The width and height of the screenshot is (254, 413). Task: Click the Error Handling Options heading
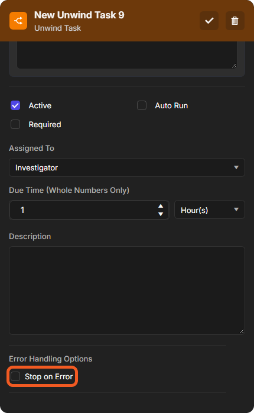coord(50,359)
